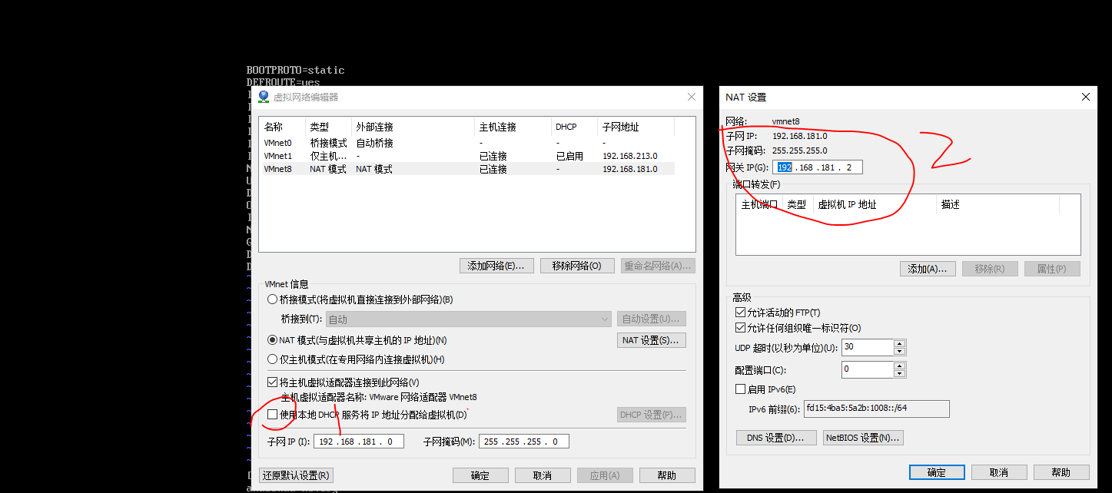Image resolution: width=1112 pixels, height=493 pixels.
Task: Increment the 配置端口 value
Action: [x=900, y=366]
